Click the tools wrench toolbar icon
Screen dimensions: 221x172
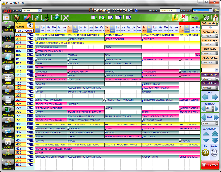point(66,17)
